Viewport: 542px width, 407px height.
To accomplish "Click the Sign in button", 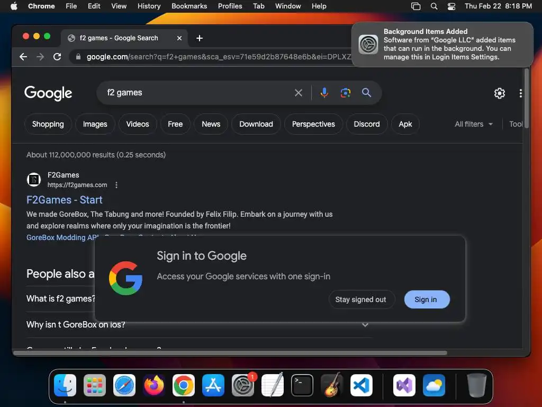I will 427,299.
